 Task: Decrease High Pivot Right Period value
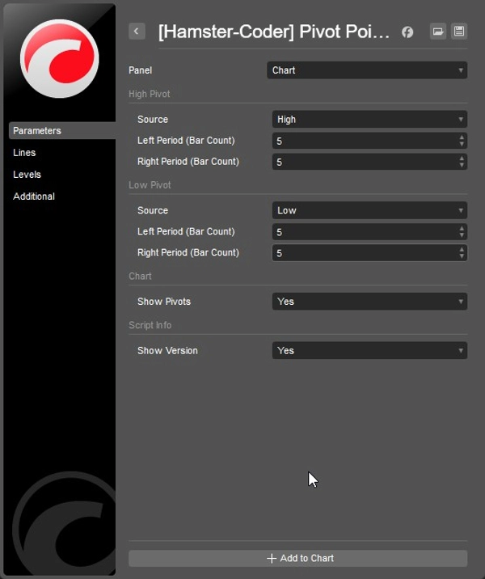click(x=462, y=165)
